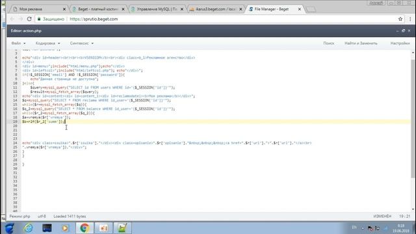Open the Синтаксис syntax dropdown
416x234 pixels.
(x=82, y=44)
